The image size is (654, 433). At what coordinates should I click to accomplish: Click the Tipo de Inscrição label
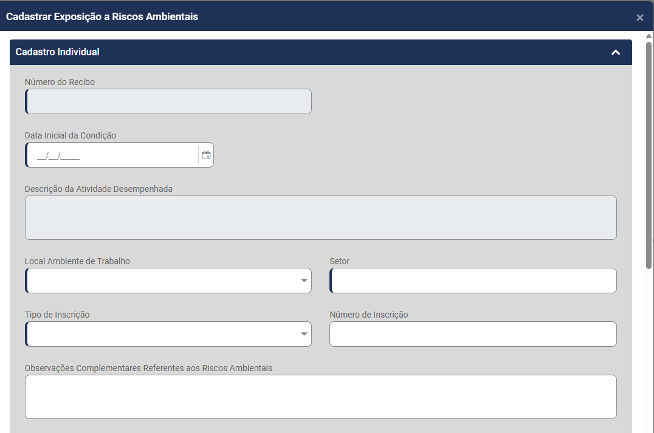tap(57, 315)
